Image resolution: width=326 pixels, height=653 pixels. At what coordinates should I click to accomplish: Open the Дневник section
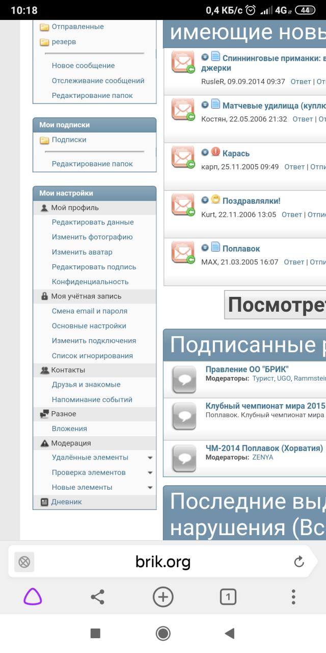[x=66, y=502]
